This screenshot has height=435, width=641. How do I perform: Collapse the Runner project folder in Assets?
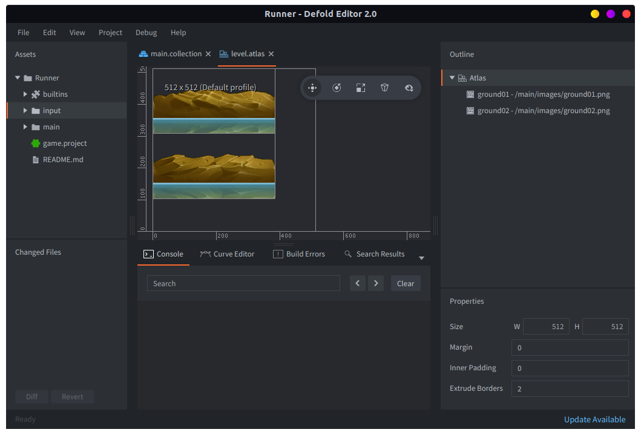coord(18,77)
